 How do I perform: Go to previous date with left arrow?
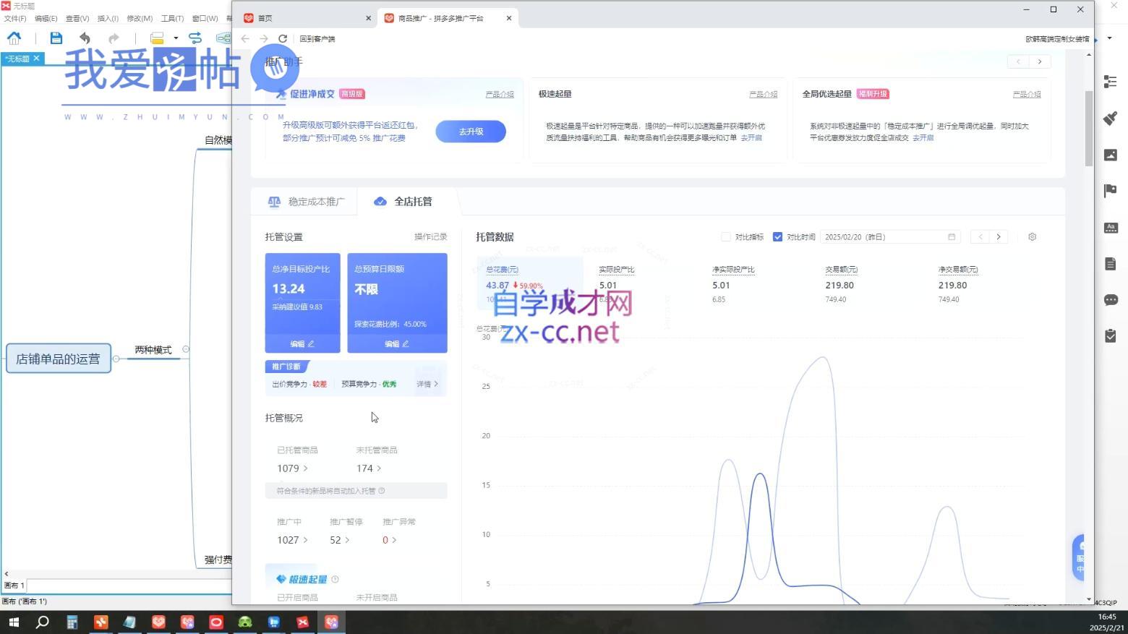(x=980, y=237)
